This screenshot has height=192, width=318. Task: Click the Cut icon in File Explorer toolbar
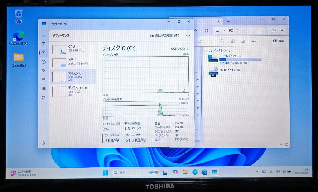201,41
